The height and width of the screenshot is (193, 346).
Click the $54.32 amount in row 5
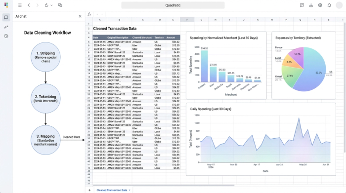click(173, 42)
